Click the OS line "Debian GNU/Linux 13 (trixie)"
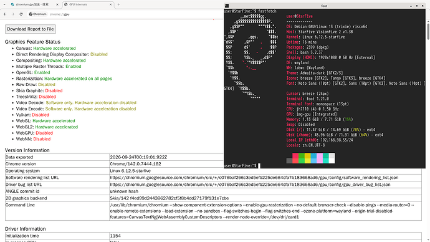Viewport: 430px width, 242px height. [327, 27]
